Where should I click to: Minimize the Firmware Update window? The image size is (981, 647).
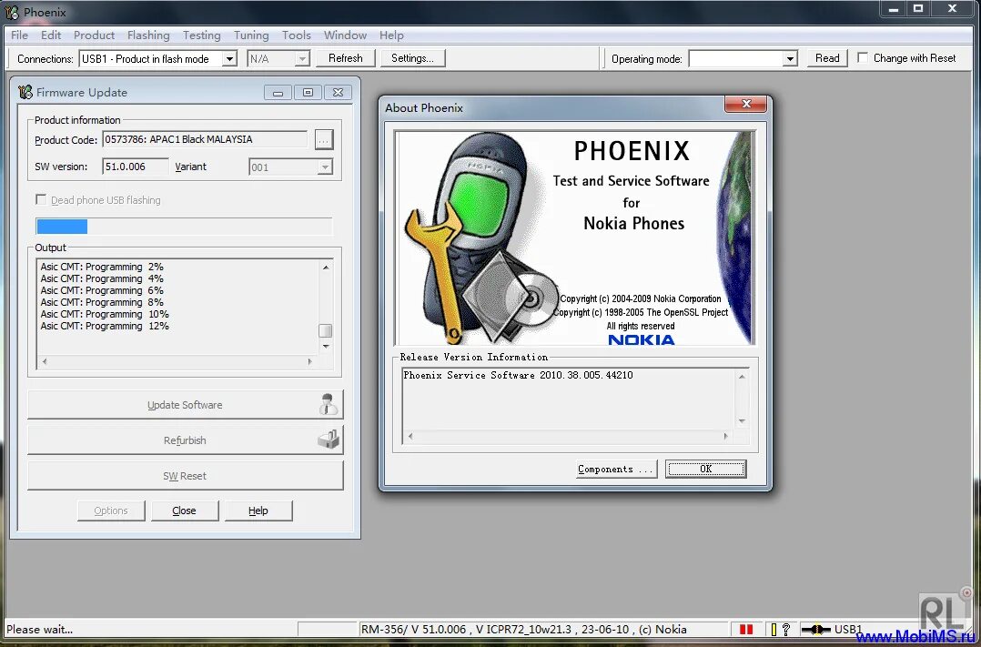pos(278,93)
